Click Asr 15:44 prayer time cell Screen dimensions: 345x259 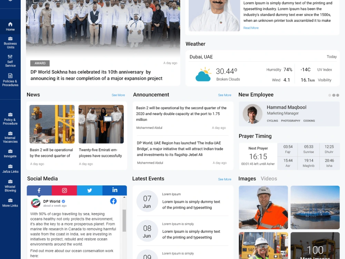pos(288,163)
